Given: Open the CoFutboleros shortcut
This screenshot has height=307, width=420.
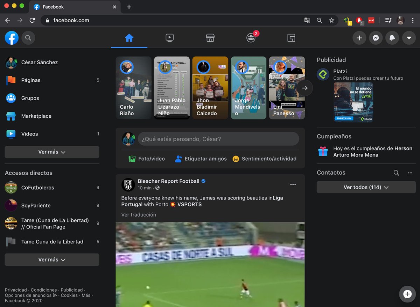Looking at the screenshot, I should 52,188.
